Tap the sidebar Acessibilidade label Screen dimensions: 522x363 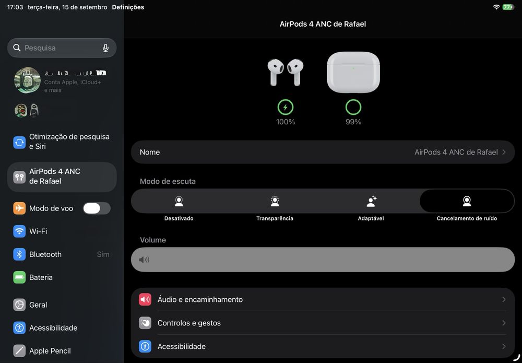click(x=53, y=327)
